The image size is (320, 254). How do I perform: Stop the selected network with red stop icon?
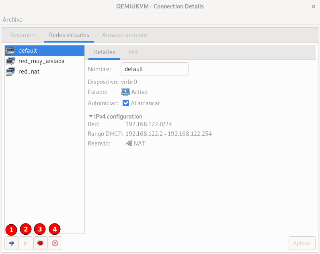click(41, 243)
